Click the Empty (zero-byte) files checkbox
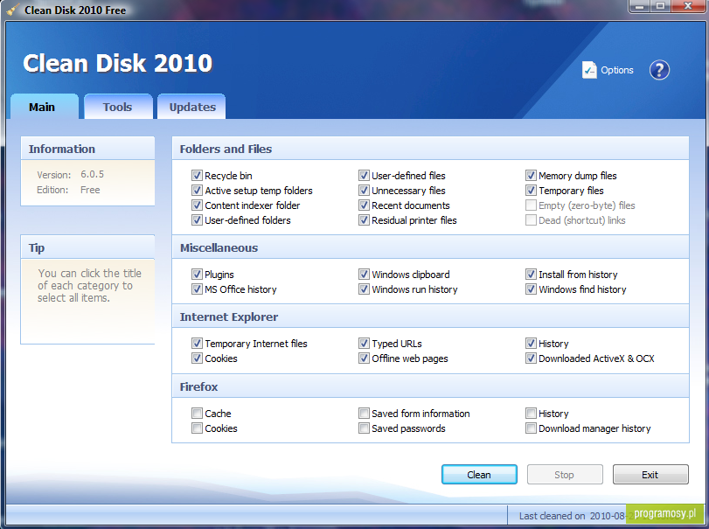Image resolution: width=709 pixels, height=529 pixels. (x=531, y=205)
